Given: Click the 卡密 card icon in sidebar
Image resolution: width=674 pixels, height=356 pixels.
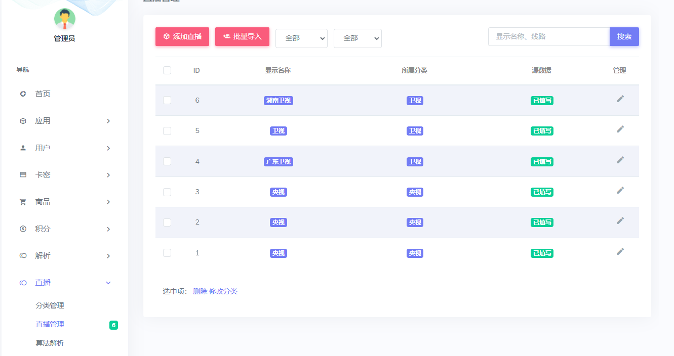Looking at the screenshot, I should [x=22, y=174].
